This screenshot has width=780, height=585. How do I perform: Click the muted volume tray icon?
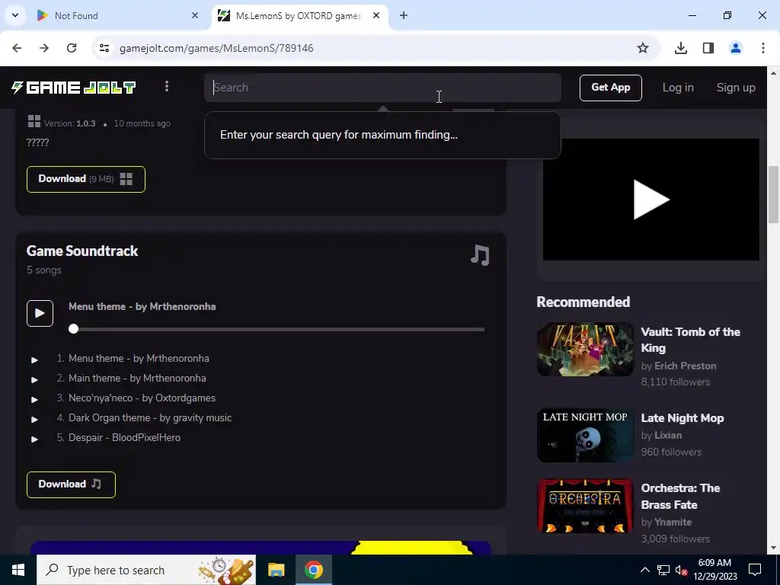click(681, 571)
